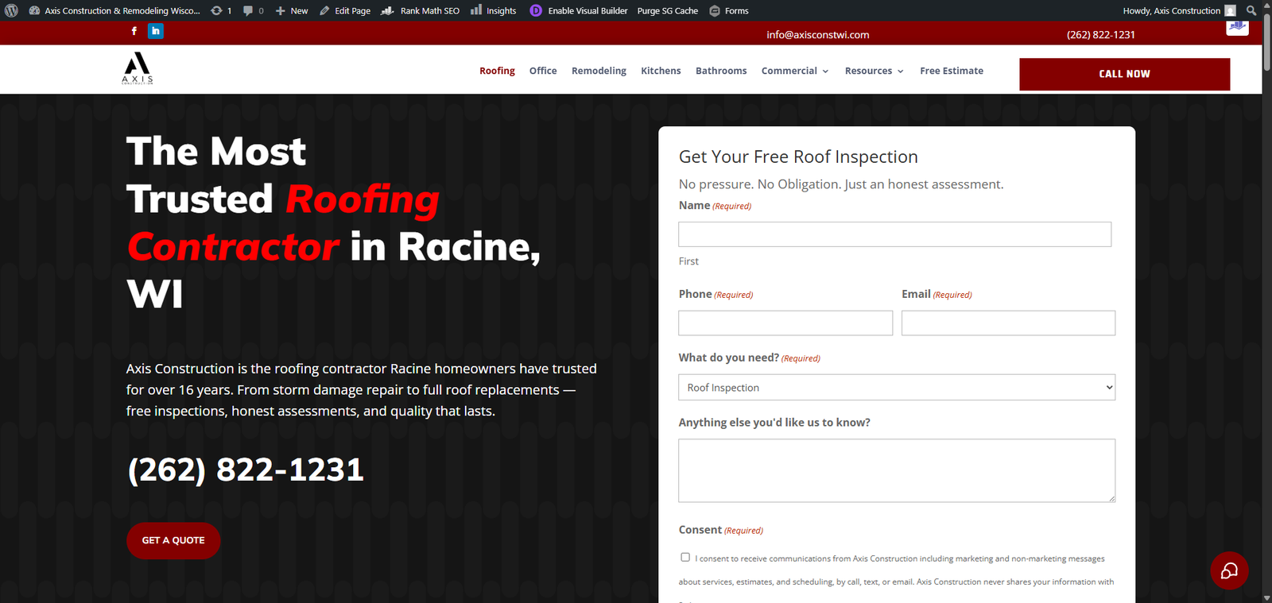The image size is (1272, 603).
Task: Focus the Name (First) input field
Action: (x=894, y=234)
